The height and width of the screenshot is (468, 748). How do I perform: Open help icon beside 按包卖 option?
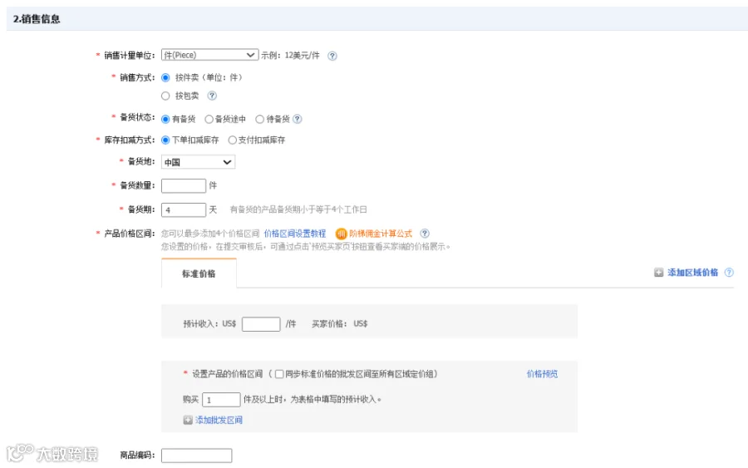[x=212, y=96]
